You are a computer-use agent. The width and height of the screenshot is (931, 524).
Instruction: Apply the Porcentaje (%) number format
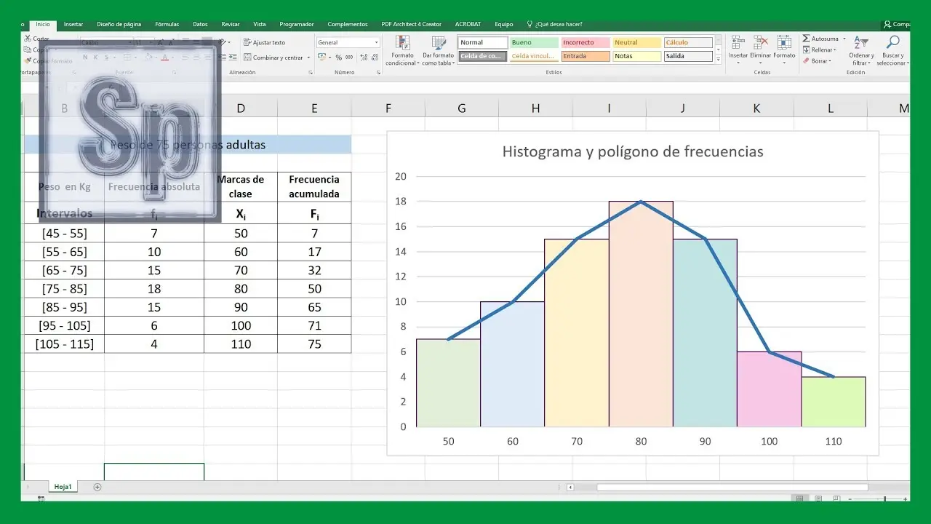point(338,57)
